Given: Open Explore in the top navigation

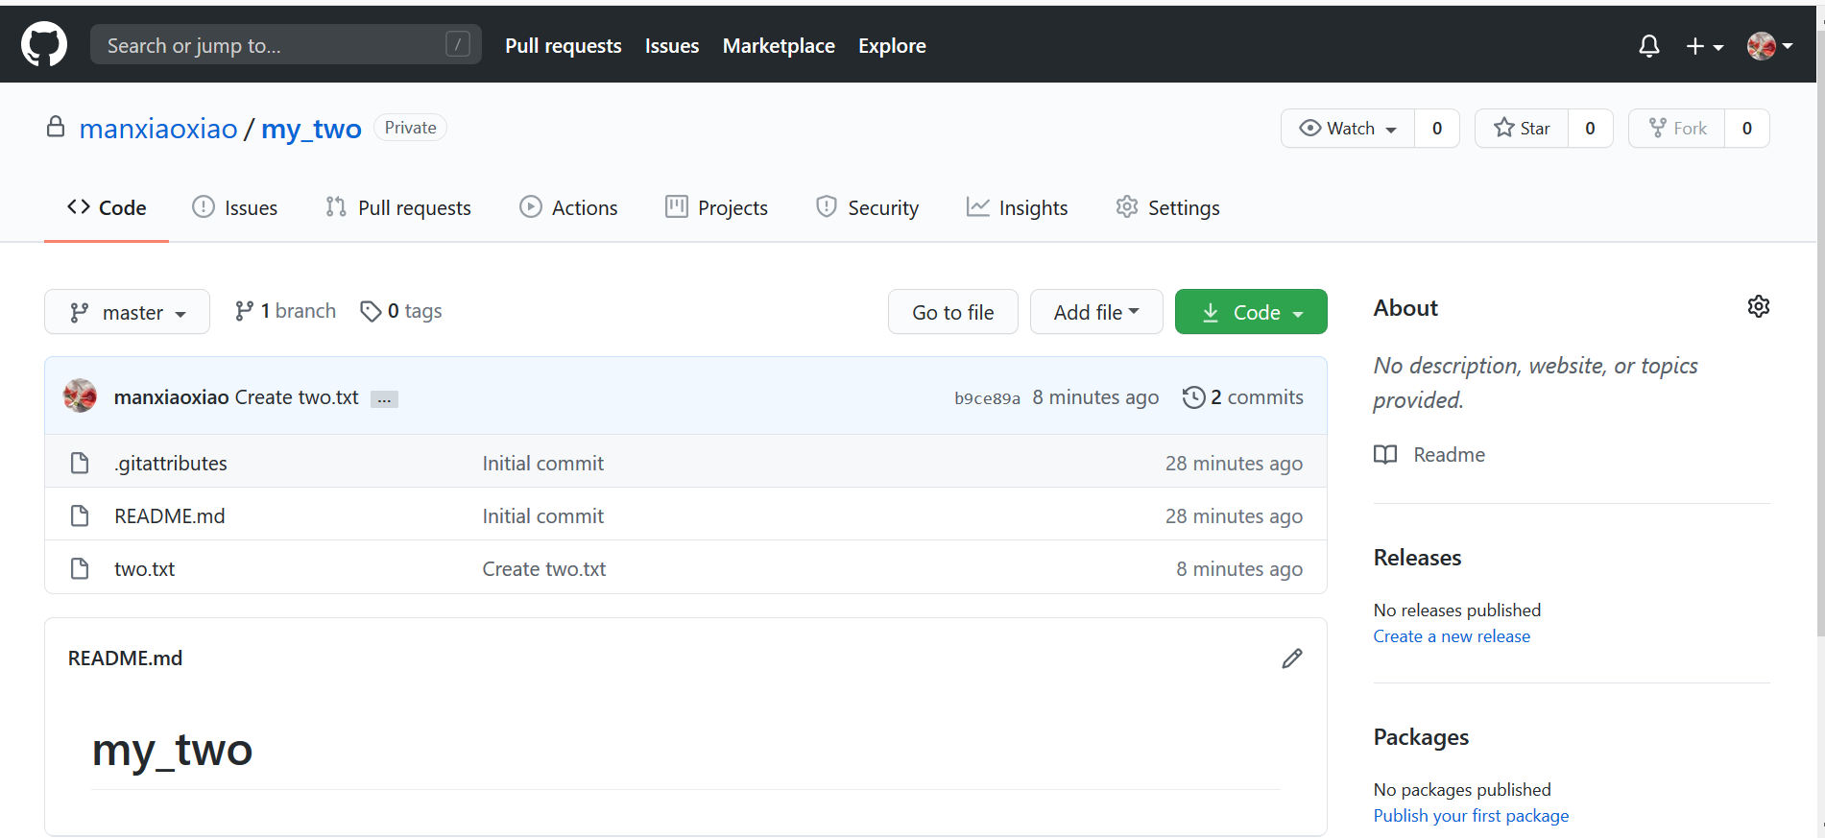Looking at the screenshot, I should coord(892,45).
